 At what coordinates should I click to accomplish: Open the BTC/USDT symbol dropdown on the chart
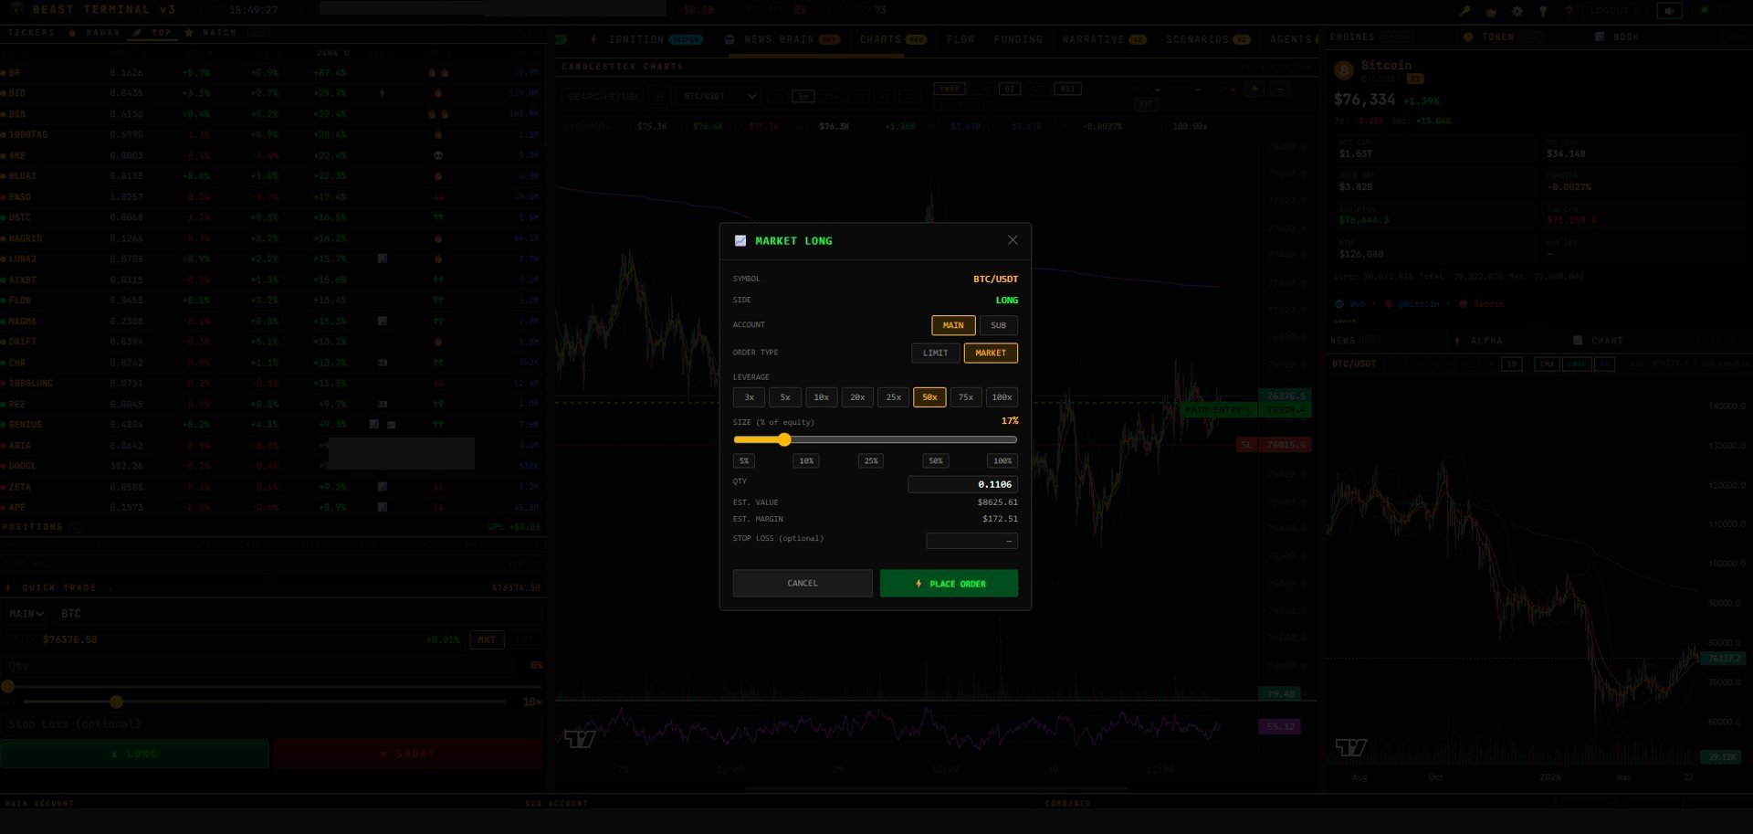(719, 95)
